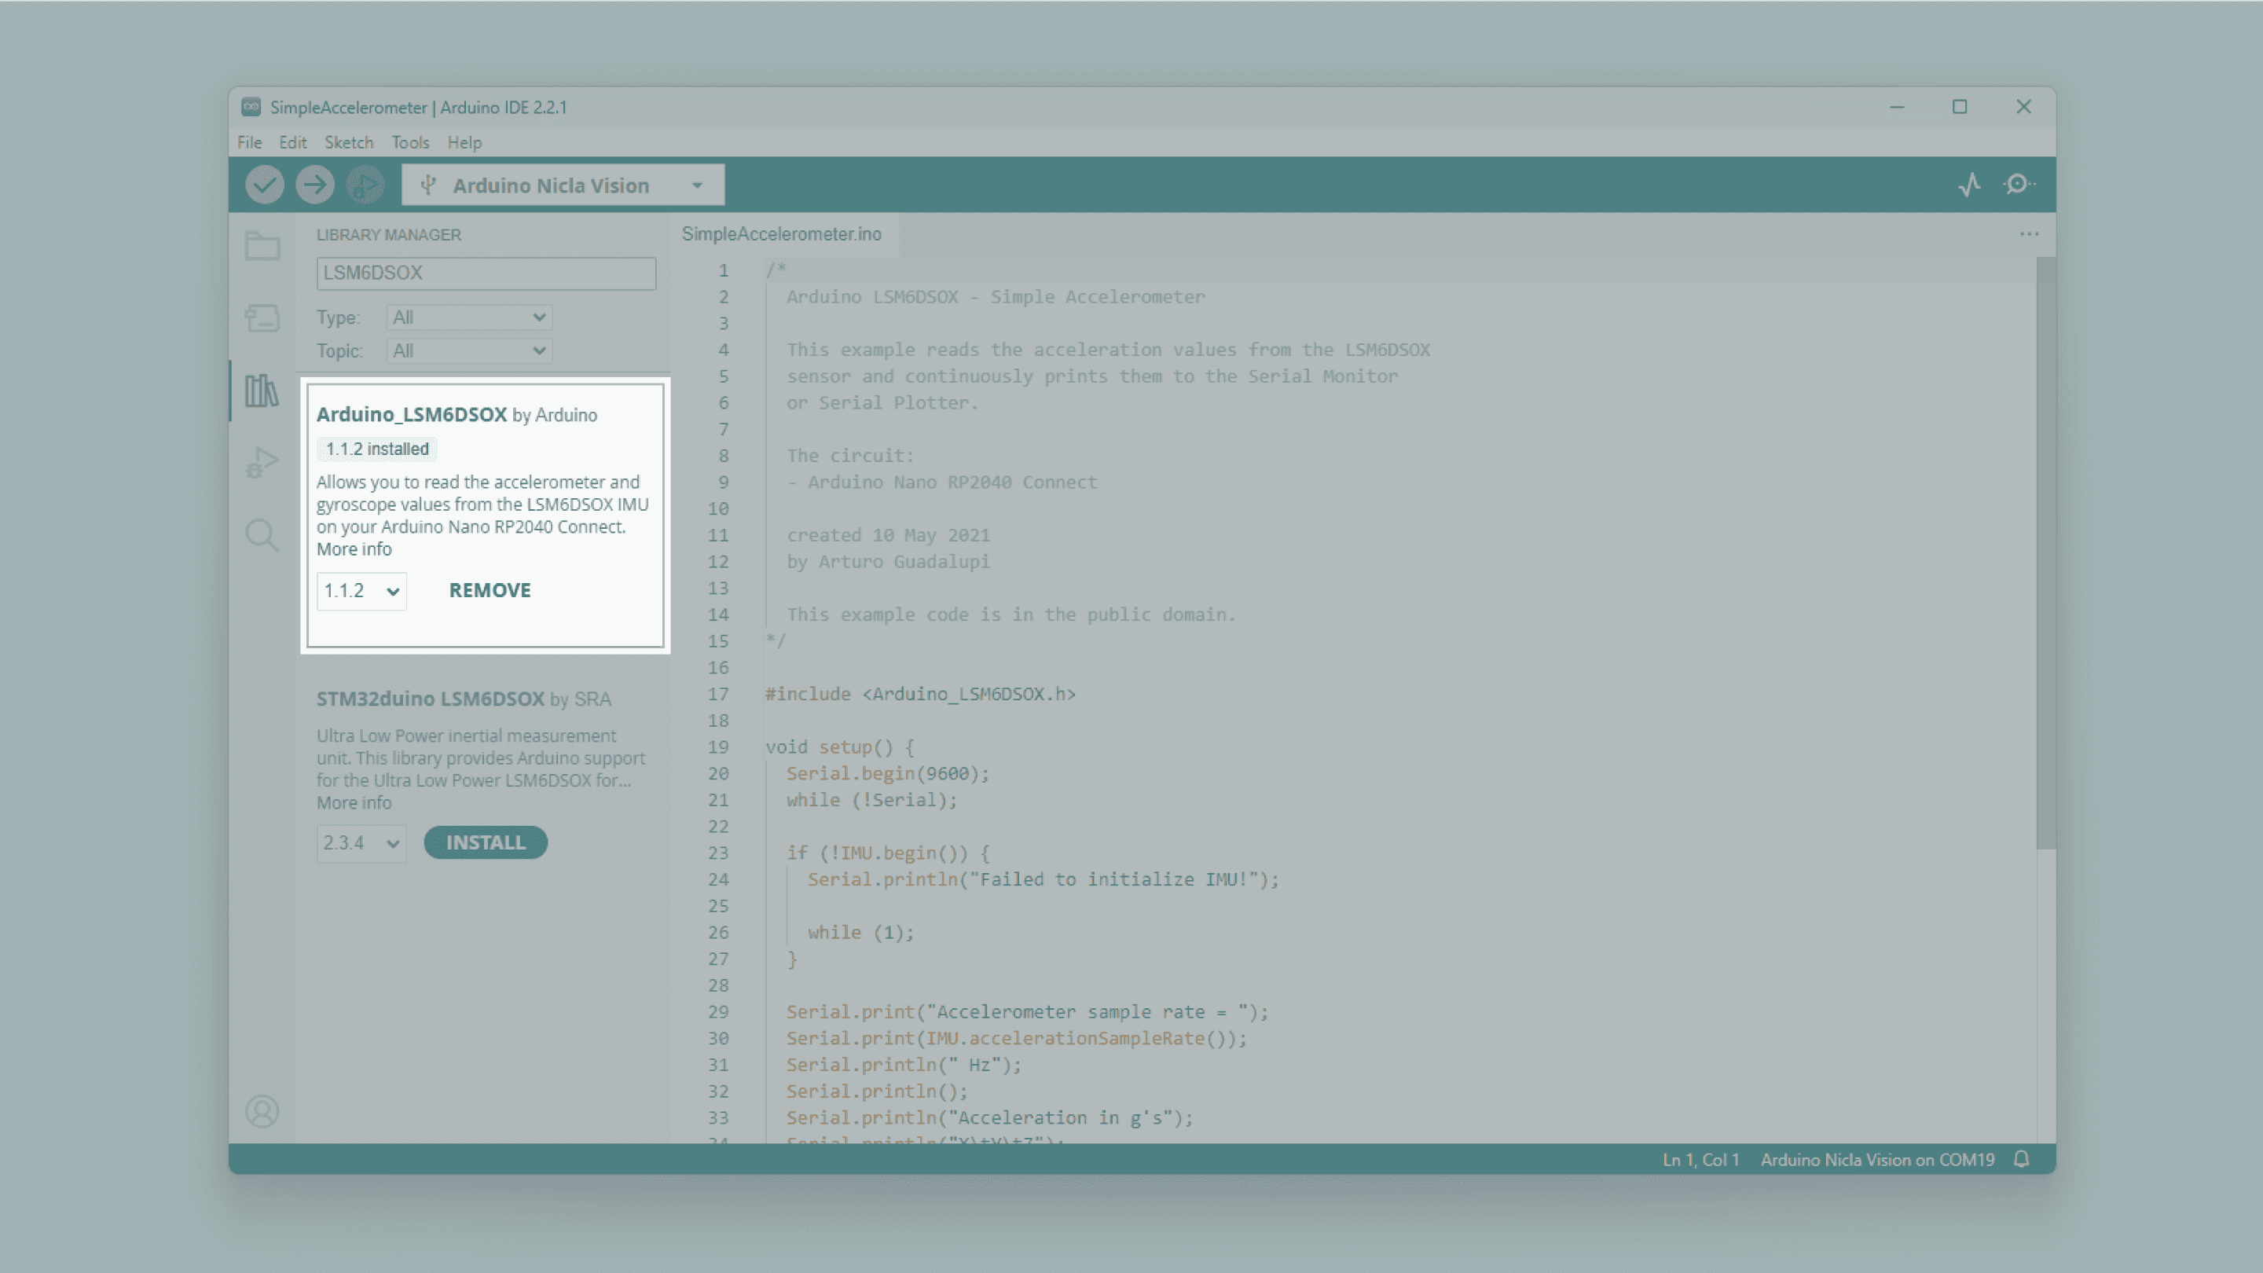Click the Upload arrow button
Screen dimensions: 2263x1273
pyautogui.click(x=314, y=185)
